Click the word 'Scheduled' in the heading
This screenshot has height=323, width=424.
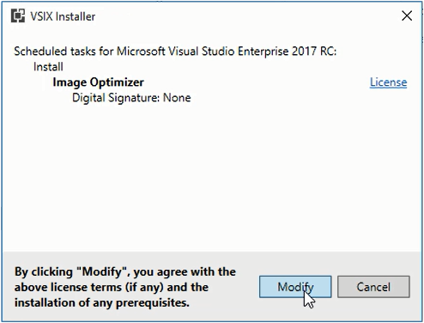[x=40, y=52]
